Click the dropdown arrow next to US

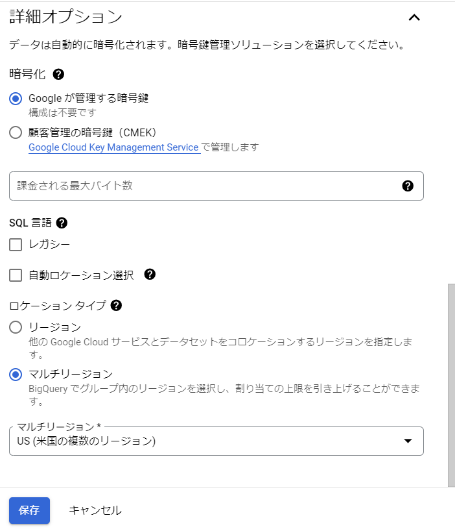(408, 441)
